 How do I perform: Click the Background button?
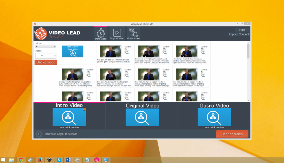46,62
